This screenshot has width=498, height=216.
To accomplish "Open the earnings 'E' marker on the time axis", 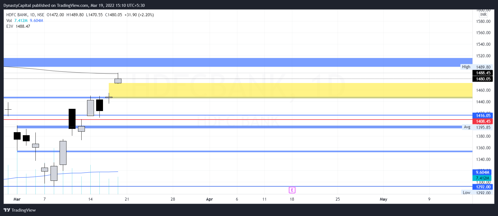I will pyautogui.click(x=292, y=190).
